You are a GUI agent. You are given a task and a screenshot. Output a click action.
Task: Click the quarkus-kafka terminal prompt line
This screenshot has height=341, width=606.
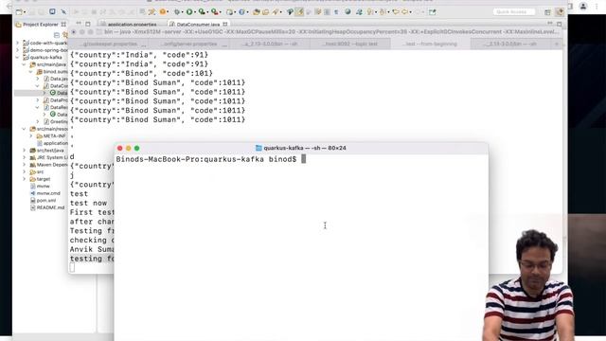click(211, 159)
